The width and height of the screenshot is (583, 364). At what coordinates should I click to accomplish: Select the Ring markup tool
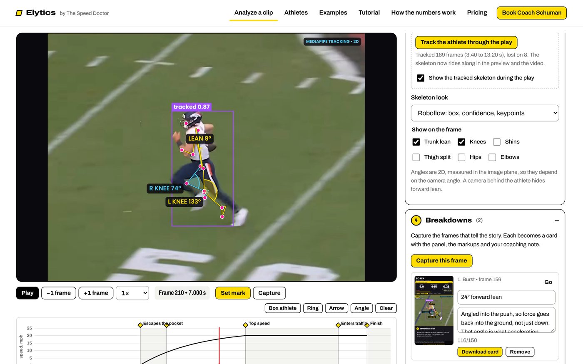(x=313, y=308)
